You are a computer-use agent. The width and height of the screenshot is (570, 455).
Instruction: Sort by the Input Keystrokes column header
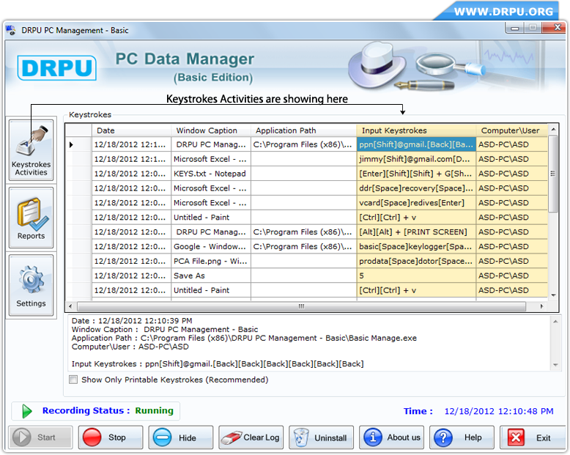point(416,130)
